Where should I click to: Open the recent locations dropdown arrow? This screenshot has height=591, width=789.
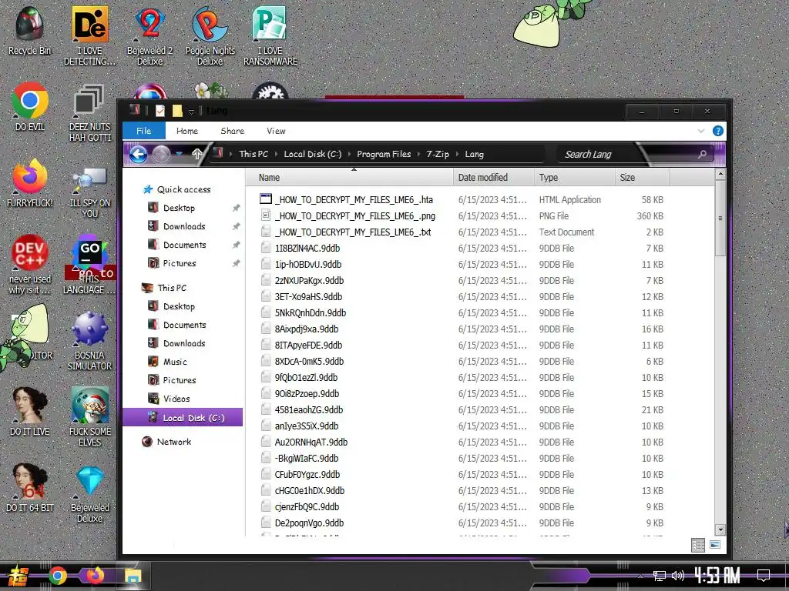(x=179, y=154)
